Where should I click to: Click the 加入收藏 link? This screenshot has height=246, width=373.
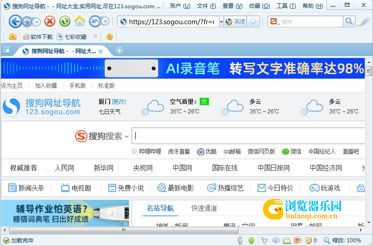click(46, 86)
